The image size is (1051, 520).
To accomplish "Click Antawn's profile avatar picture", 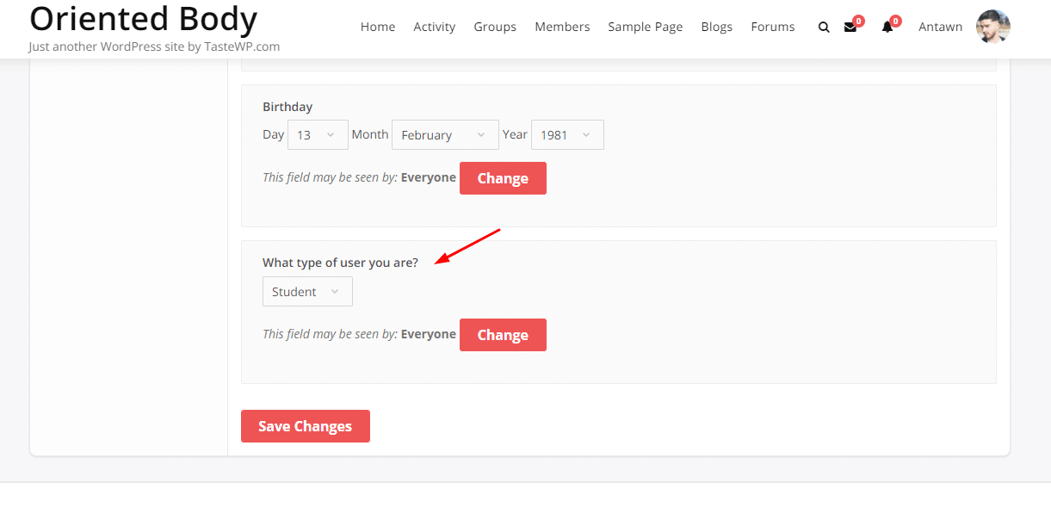I will 992,27.
